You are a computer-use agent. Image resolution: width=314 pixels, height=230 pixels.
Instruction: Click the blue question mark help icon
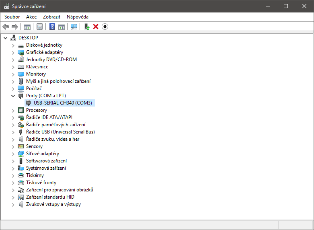pyautogui.click(x=52, y=27)
